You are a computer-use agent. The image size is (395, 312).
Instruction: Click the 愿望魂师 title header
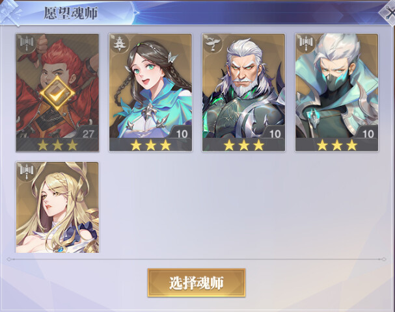71,13
